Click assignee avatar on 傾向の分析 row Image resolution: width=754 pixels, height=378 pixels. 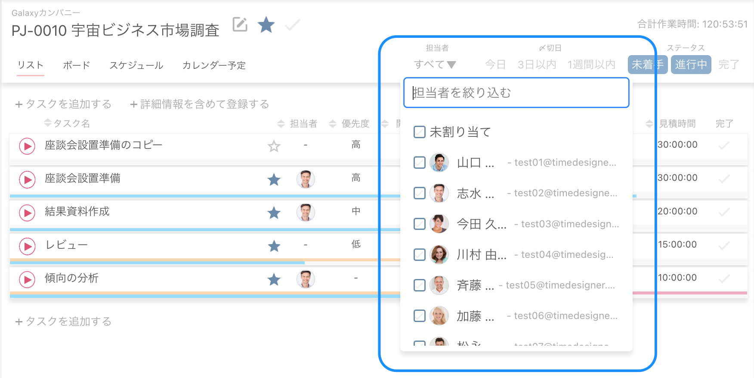click(306, 279)
